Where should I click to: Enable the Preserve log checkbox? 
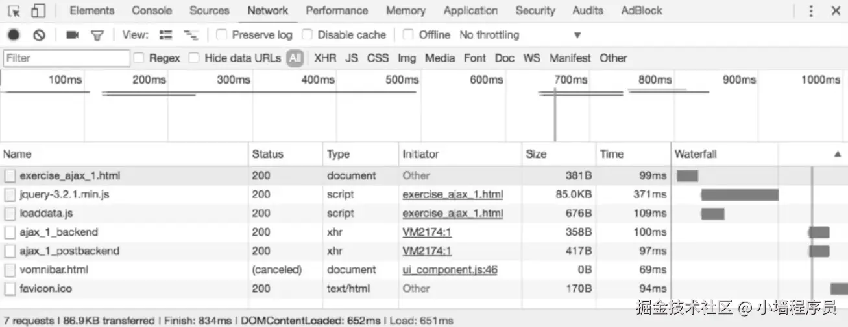pyautogui.click(x=221, y=35)
